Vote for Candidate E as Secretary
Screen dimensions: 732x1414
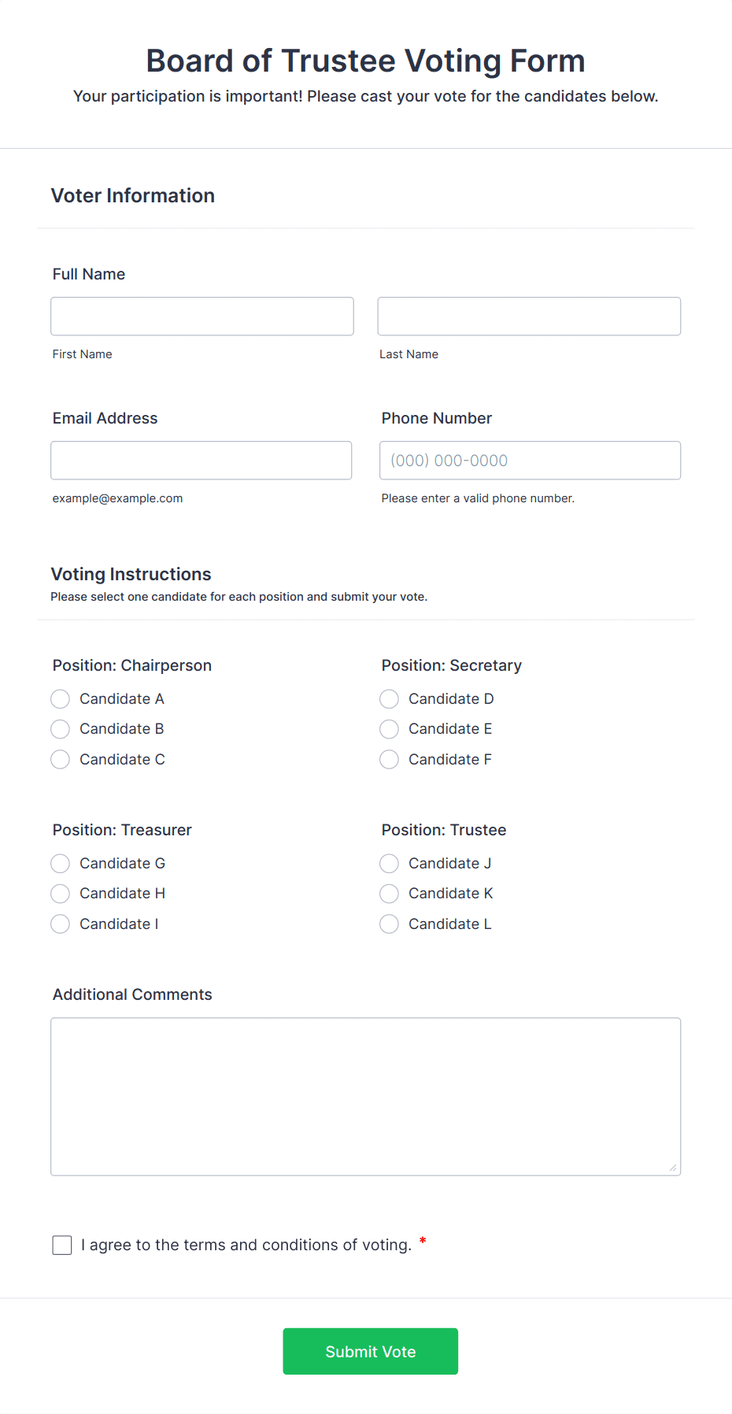389,728
